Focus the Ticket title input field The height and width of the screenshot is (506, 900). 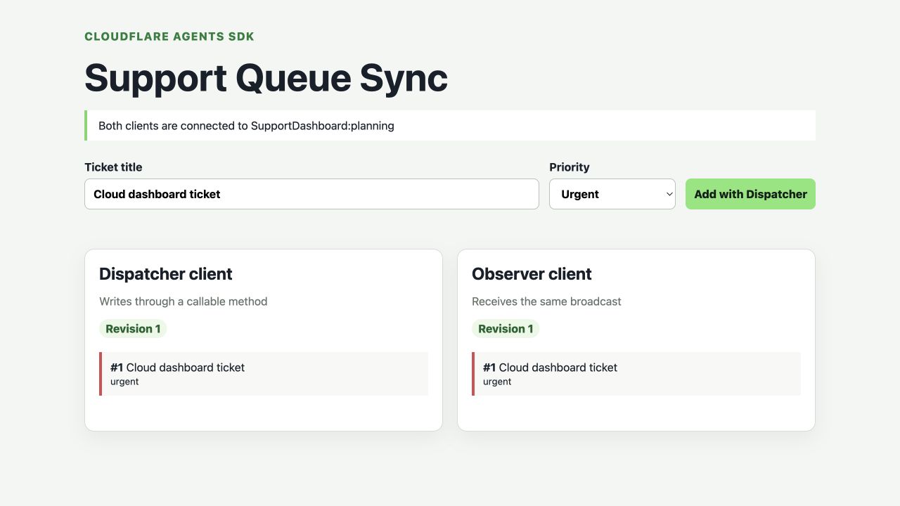311,194
